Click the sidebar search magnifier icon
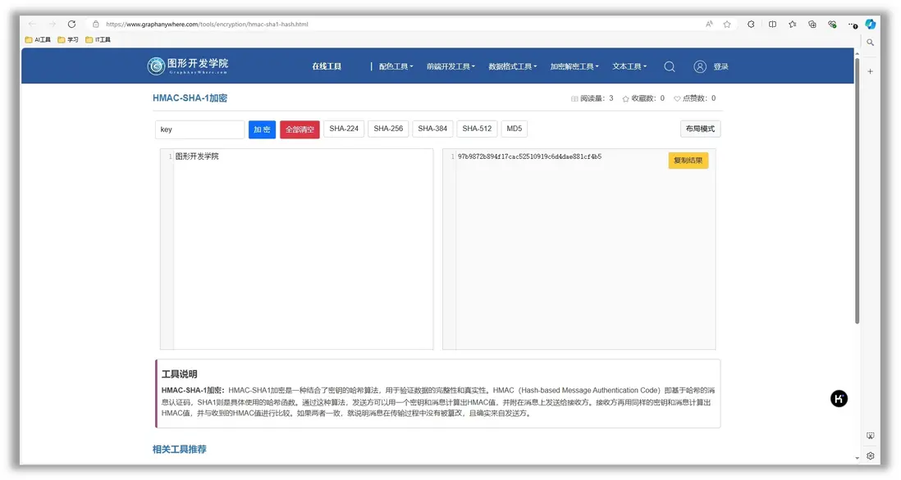The height and width of the screenshot is (480, 901). tap(871, 43)
